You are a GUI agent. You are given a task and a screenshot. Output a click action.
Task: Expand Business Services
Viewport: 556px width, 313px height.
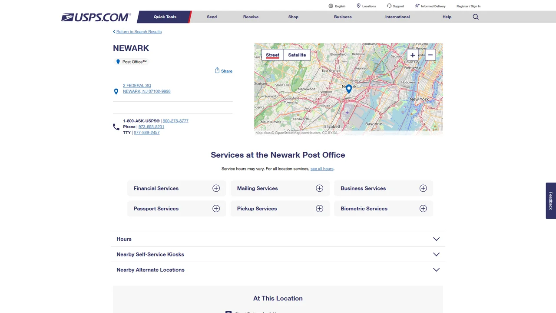(384, 188)
